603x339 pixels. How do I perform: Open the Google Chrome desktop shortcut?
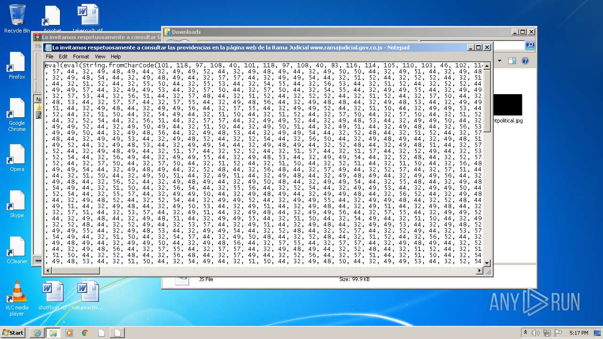(17, 115)
